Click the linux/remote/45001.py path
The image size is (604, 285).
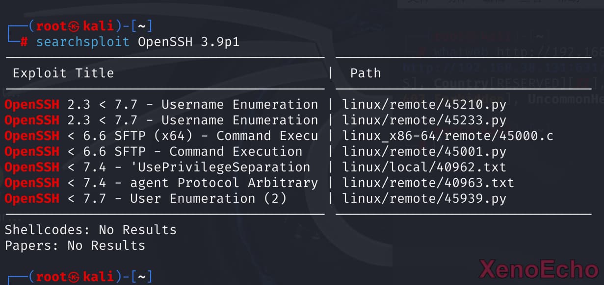[x=424, y=151]
